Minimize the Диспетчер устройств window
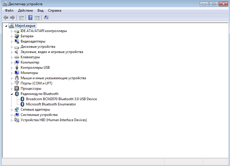This screenshot has width=230, height=166. (204, 4)
